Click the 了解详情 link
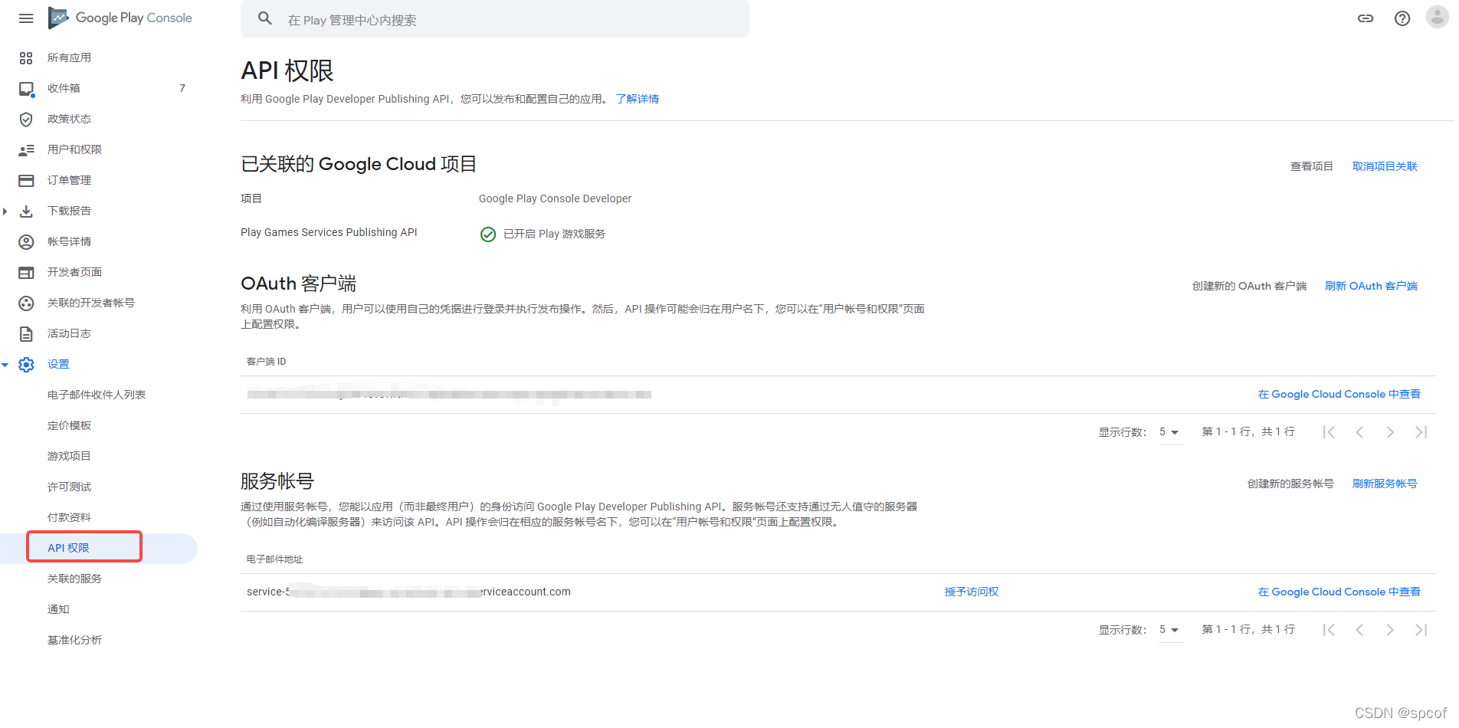The image size is (1459, 728). pos(638,99)
